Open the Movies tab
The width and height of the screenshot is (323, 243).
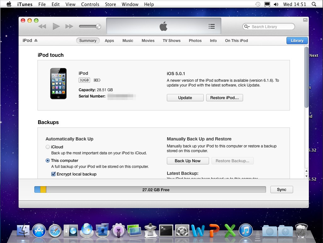148,41
